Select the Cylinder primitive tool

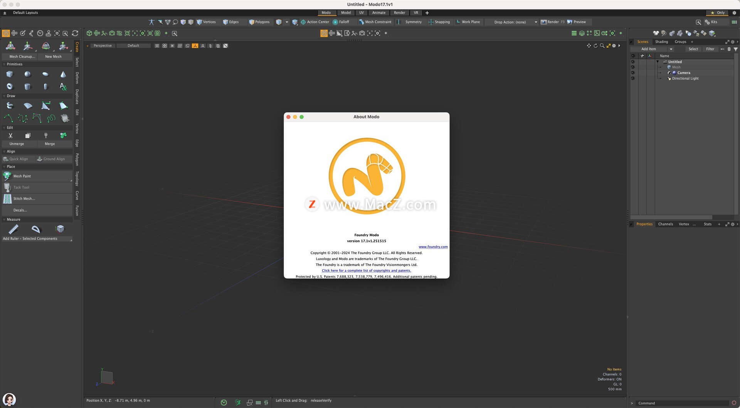pyautogui.click(x=27, y=86)
